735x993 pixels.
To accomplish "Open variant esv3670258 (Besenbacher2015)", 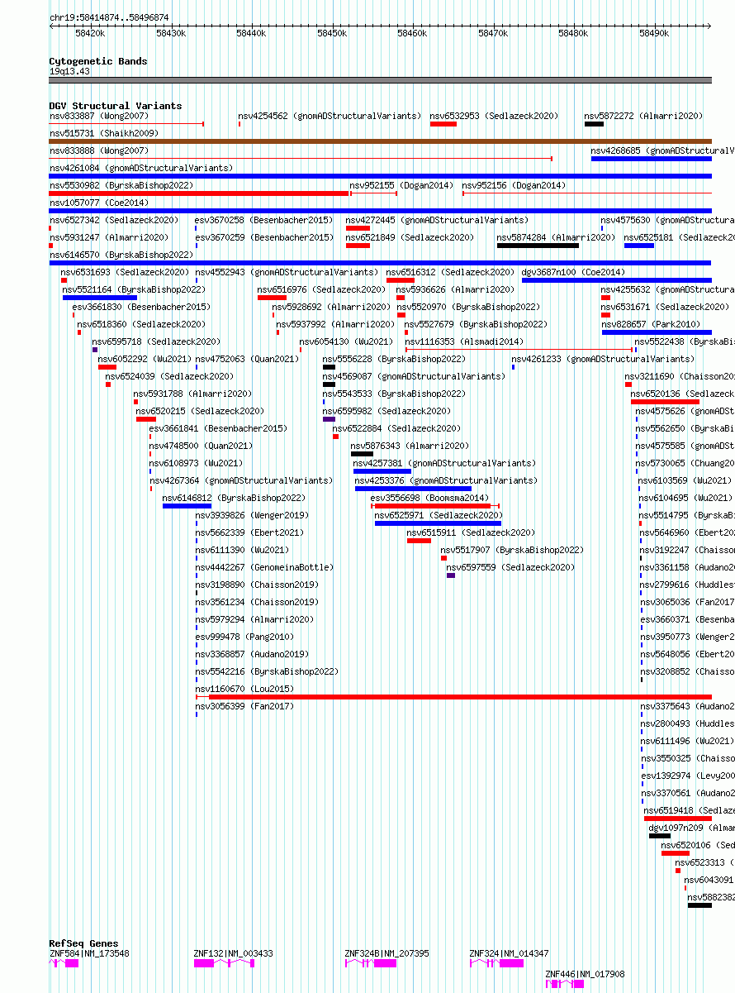I will pos(264,220).
